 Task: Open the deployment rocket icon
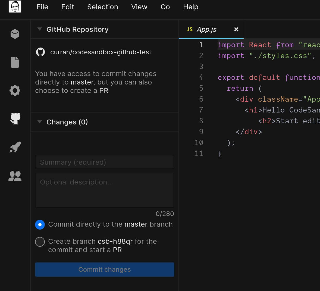(15, 147)
